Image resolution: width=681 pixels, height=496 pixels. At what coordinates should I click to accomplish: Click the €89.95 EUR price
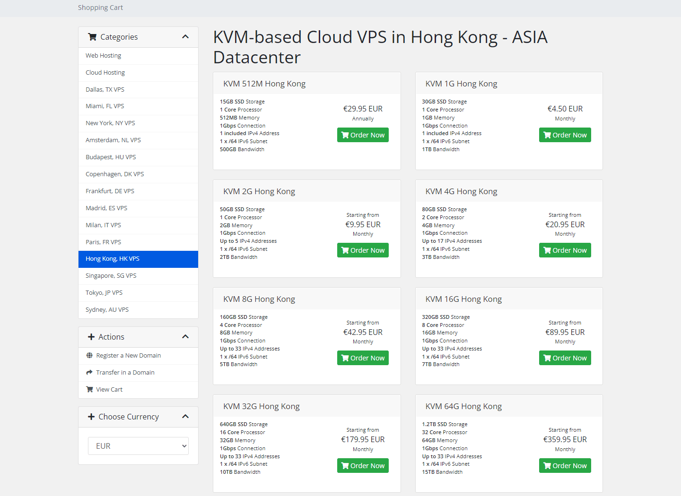point(565,332)
